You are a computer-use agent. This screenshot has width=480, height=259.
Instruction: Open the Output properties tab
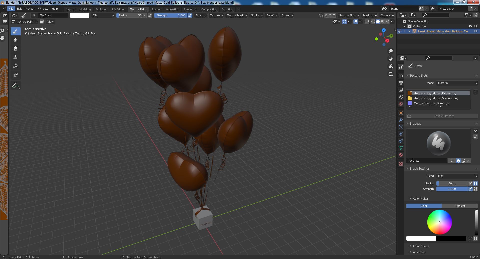click(x=401, y=83)
